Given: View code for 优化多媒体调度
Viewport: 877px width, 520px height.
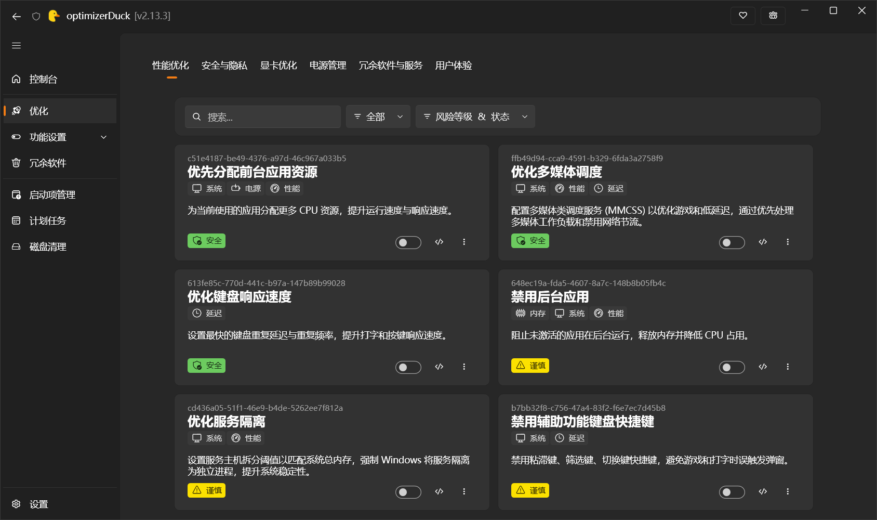Looking at the screenshot, I should point(763,242).
